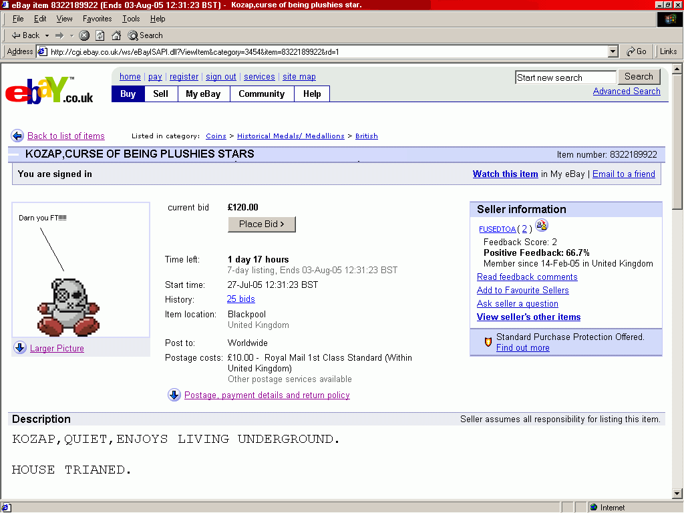Click the circular arrow beside Back to list
Image resolution: width=684 pixels, height=513 pixels.
tap(17, 136)
